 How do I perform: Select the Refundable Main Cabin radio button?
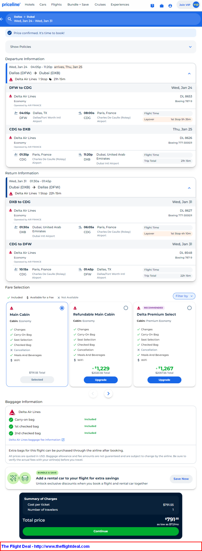click(126, 308)
